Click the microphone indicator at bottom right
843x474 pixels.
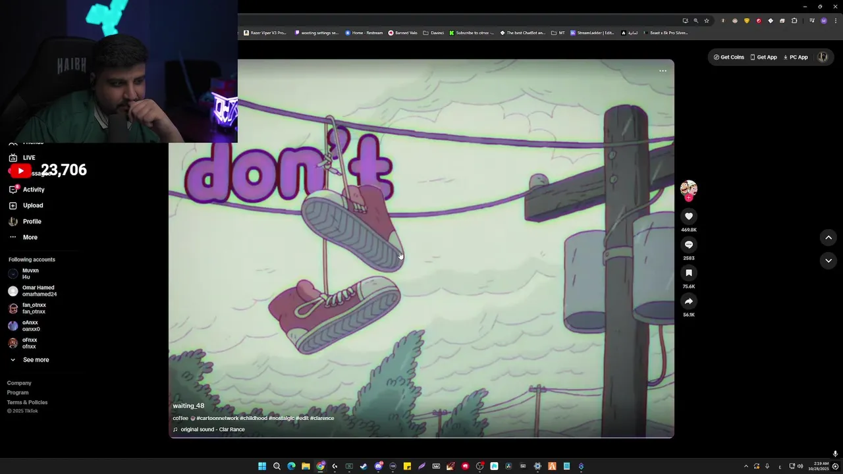coord(835,454)
